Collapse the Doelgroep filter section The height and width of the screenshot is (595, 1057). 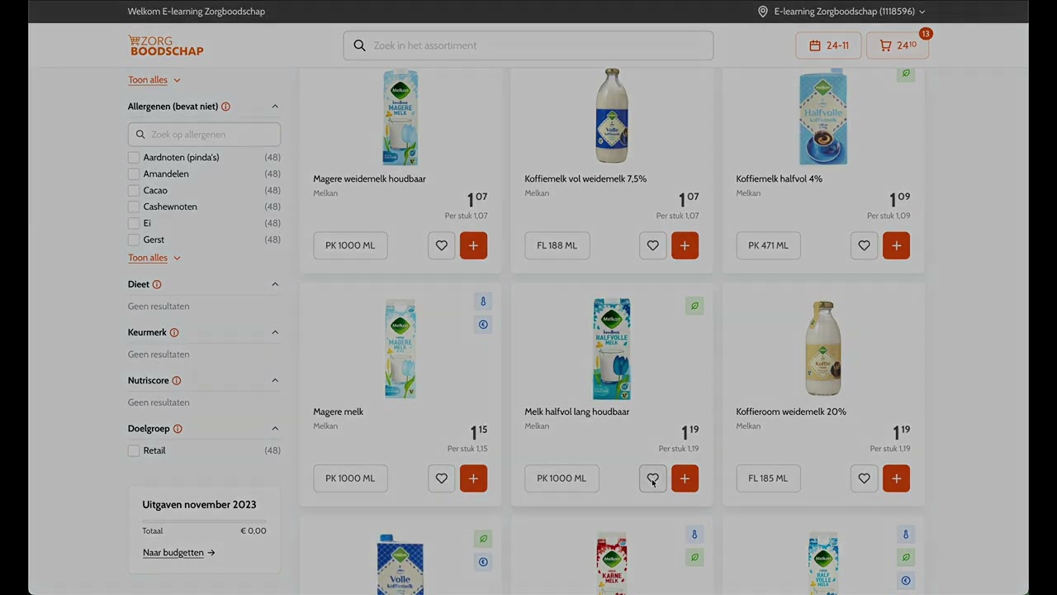tap(275, 429)
